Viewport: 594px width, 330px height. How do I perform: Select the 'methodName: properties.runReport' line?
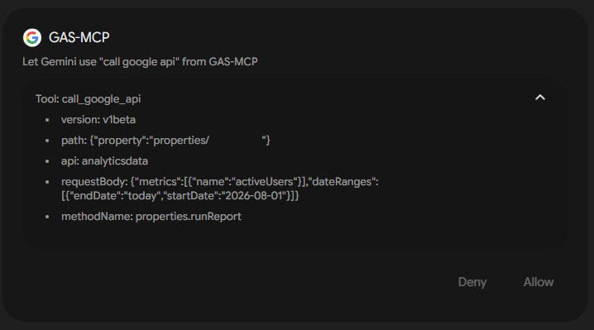point(151,217)
